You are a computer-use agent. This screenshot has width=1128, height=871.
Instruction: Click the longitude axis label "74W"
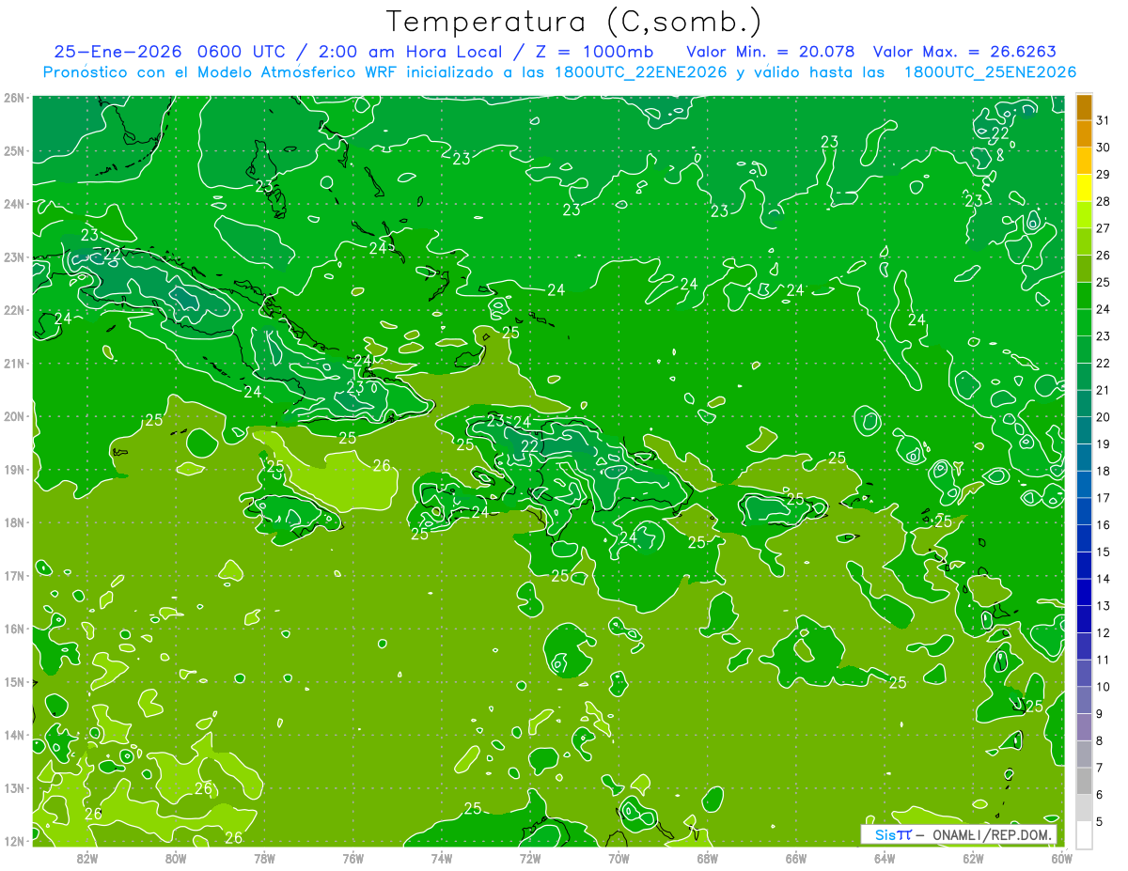(441, 858)
